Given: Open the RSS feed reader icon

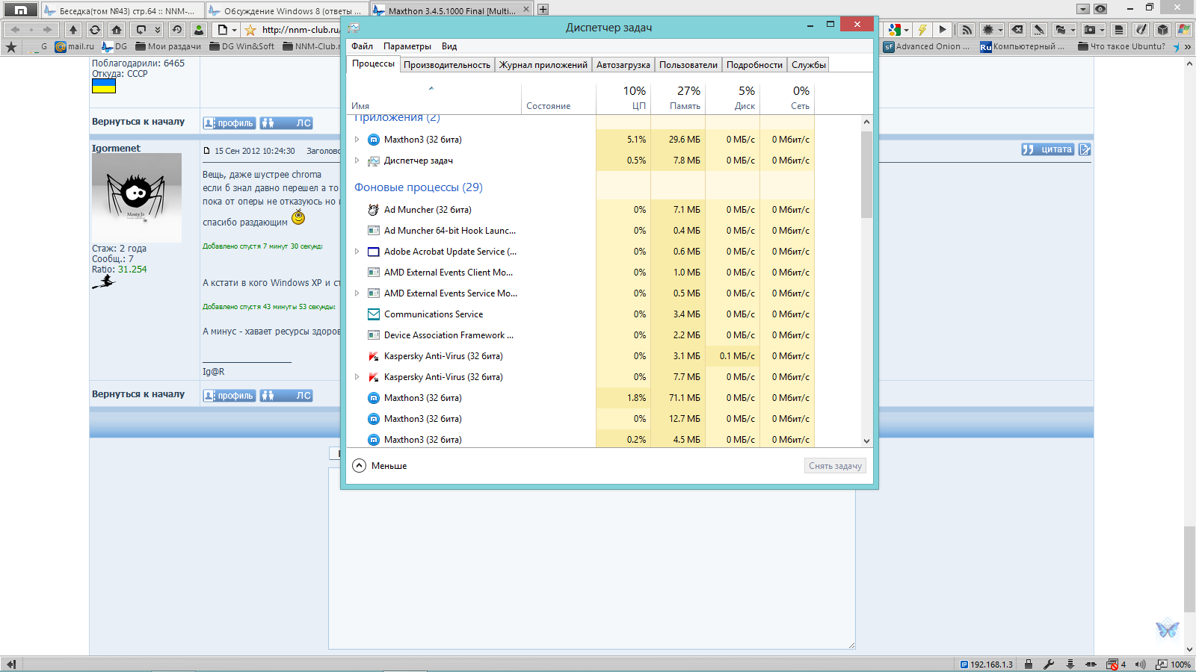Looking at the screenshot, I should 967,30.
